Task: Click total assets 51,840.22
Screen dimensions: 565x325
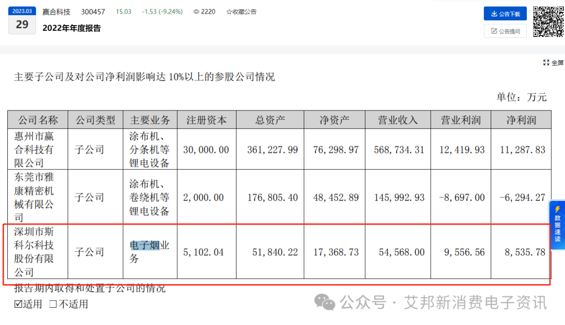Action: pos(275,252)
